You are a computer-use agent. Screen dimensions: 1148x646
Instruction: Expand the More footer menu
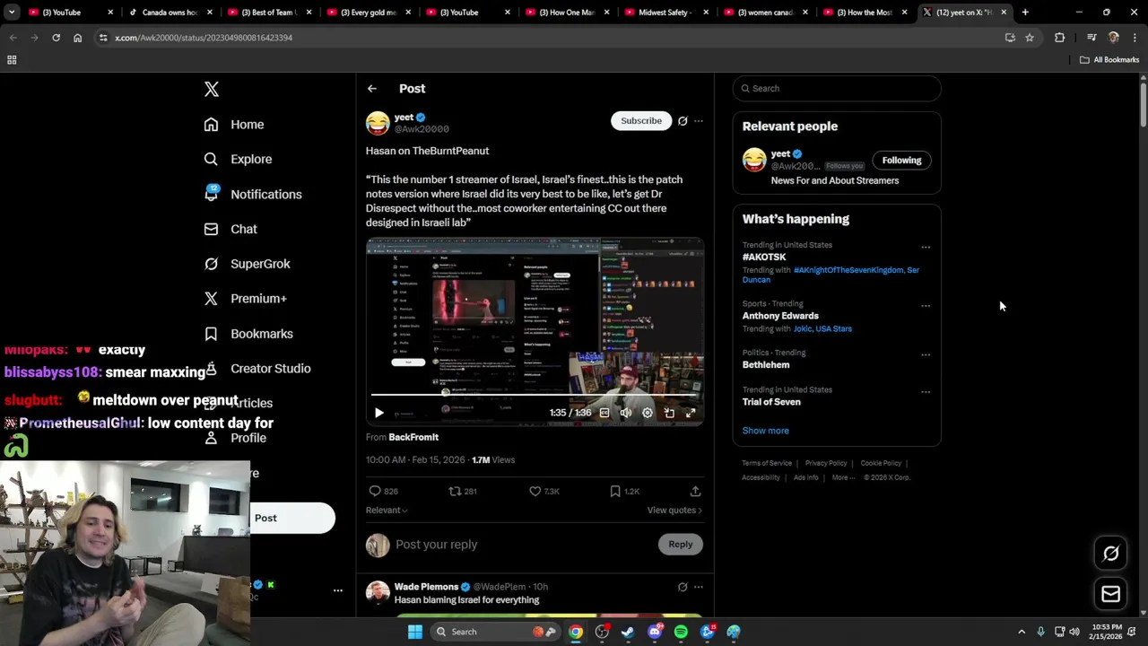click(843, 477)
